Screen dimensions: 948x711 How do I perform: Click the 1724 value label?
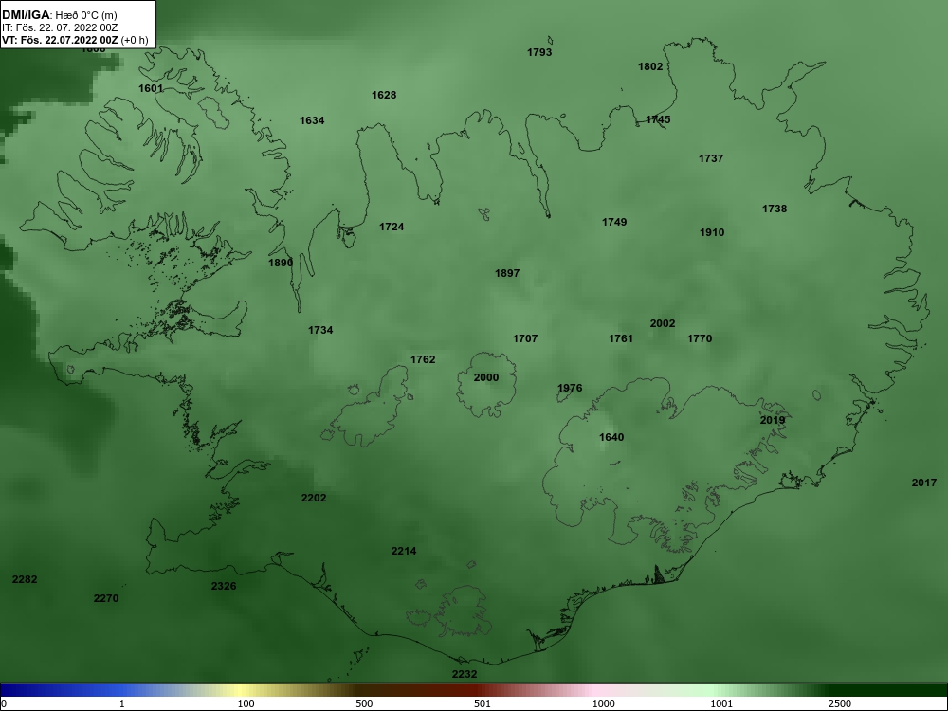pyautogui.click(x=392, y=227)
